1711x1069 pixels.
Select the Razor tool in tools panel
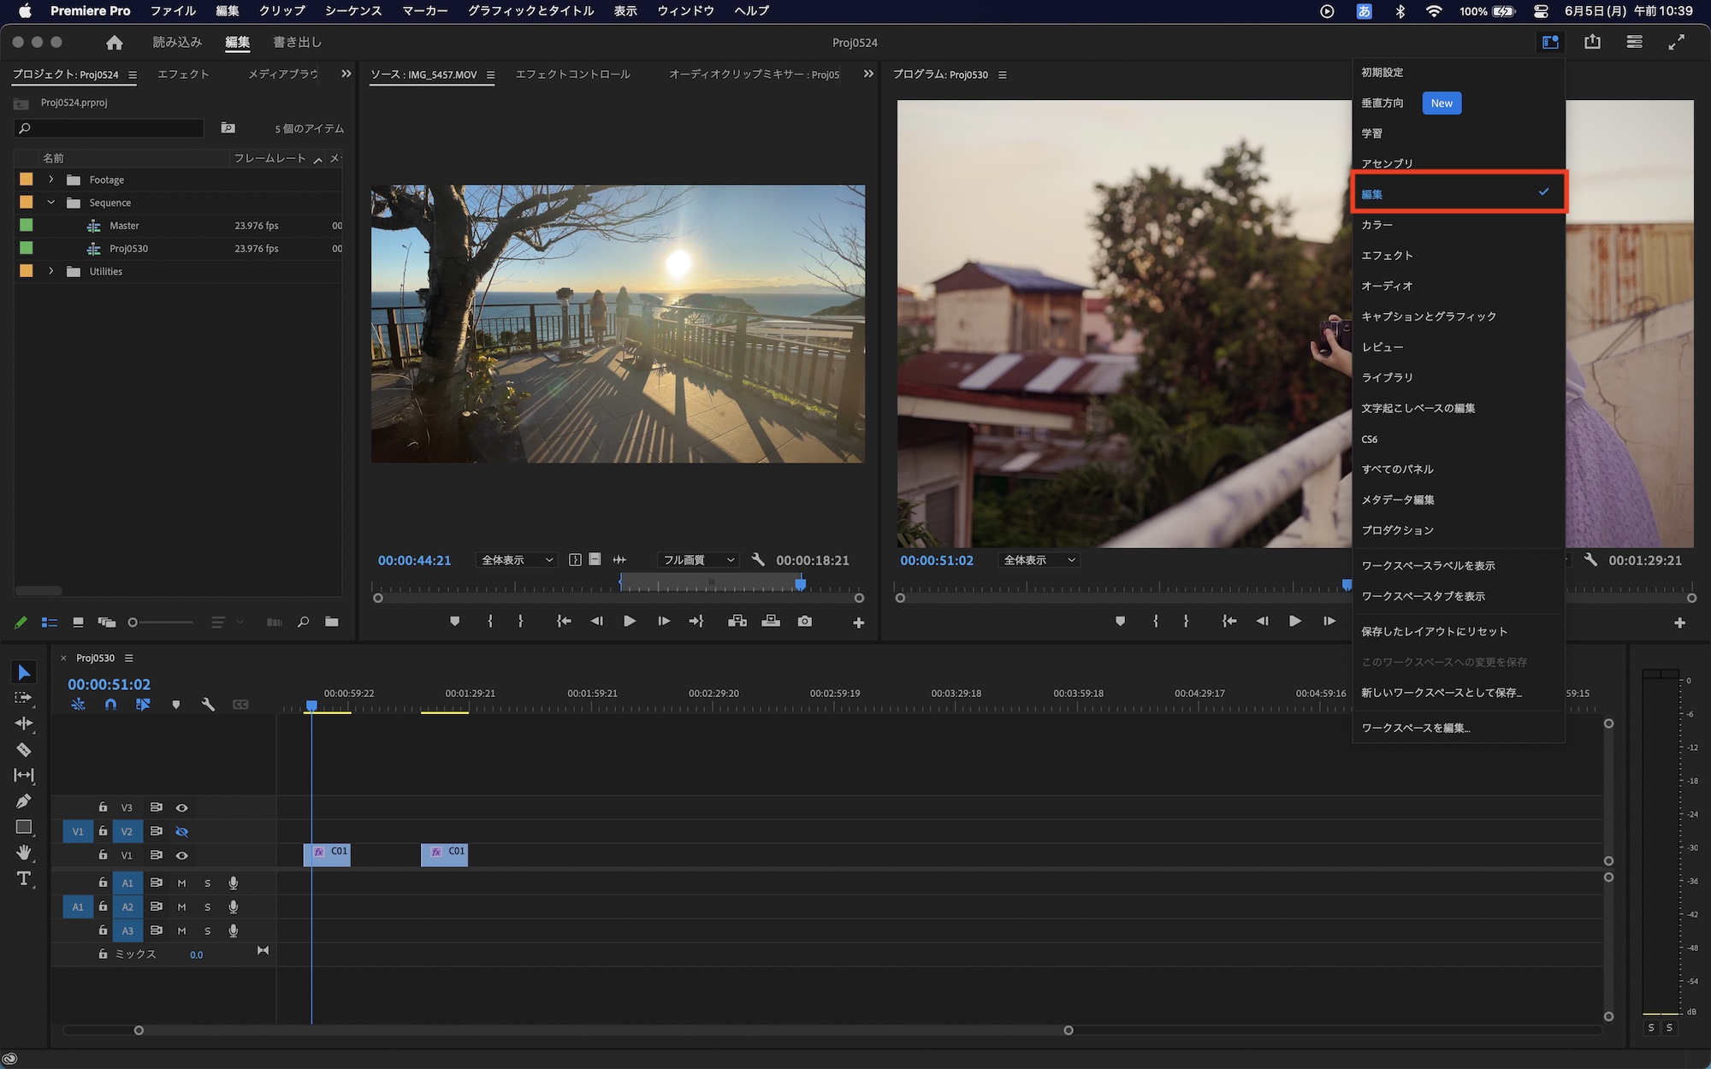[x=24, y=750]
